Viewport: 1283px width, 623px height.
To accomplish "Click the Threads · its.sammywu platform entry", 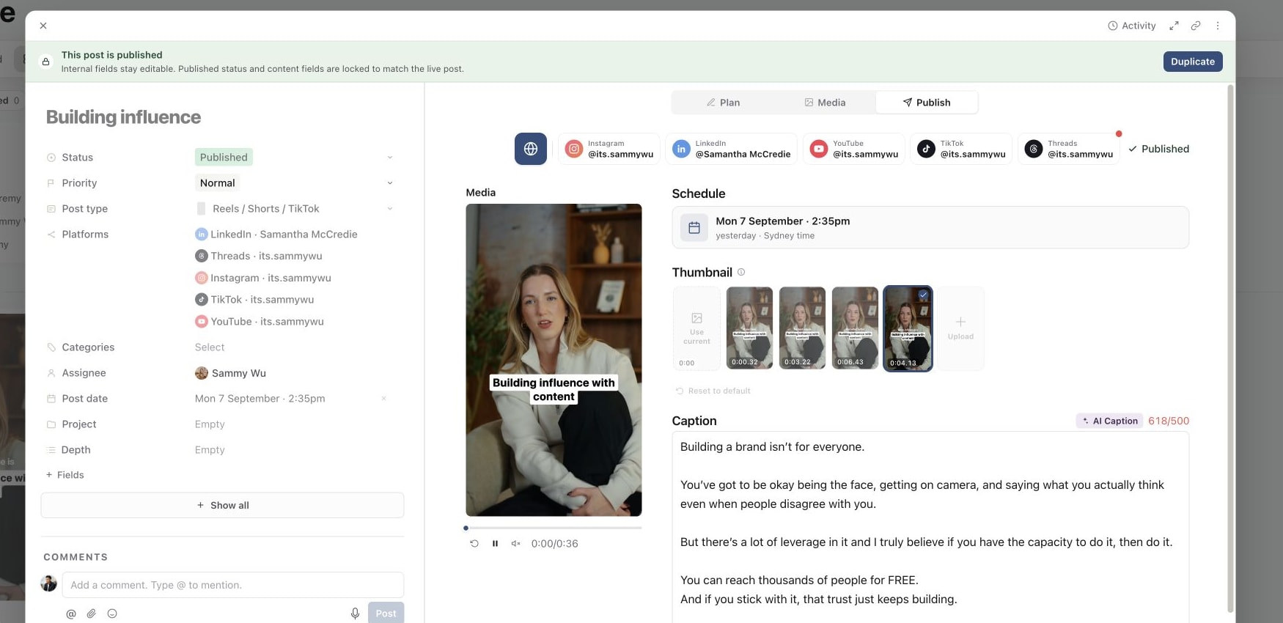I will tap(259, 256).
